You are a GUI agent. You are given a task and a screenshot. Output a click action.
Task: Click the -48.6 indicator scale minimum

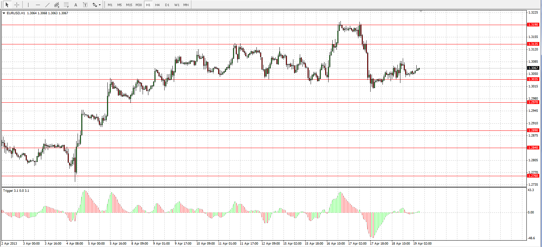(x=531, y=238)
